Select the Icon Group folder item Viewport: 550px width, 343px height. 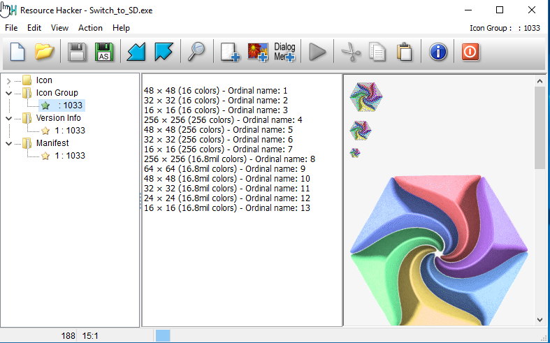point(57,93)
